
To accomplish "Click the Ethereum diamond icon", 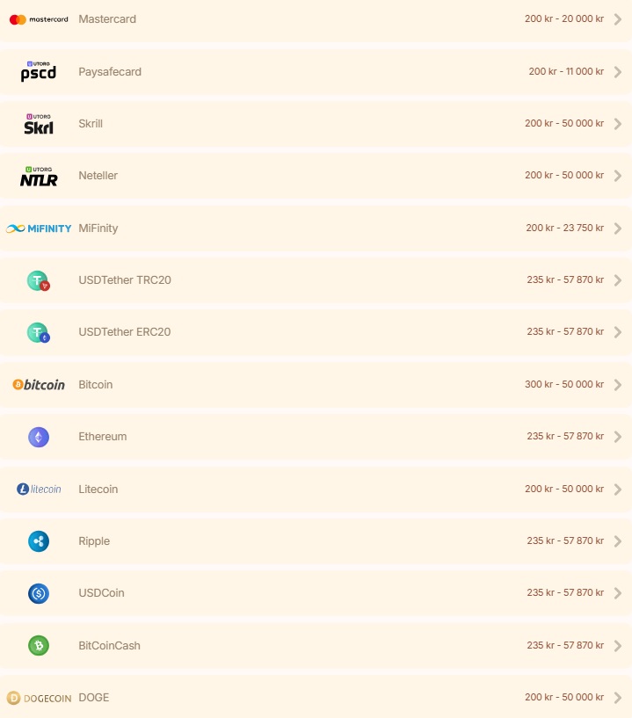I will coord(38,437).
